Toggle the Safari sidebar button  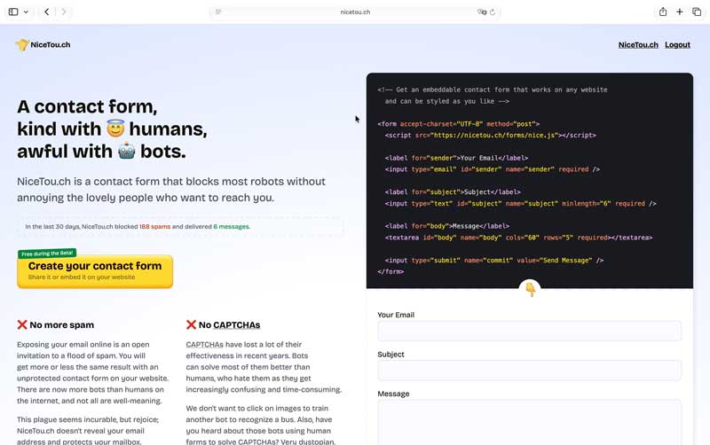click(13, 12)
